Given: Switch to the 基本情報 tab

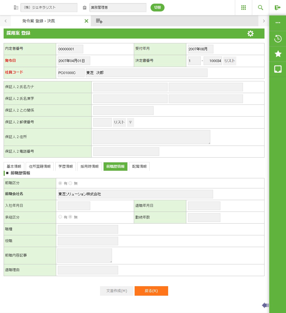Looking at the screenshot, I should [x=14, y=167].
